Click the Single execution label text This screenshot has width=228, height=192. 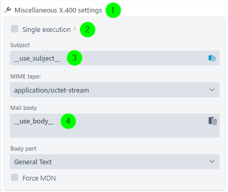(x=47, y=30)
